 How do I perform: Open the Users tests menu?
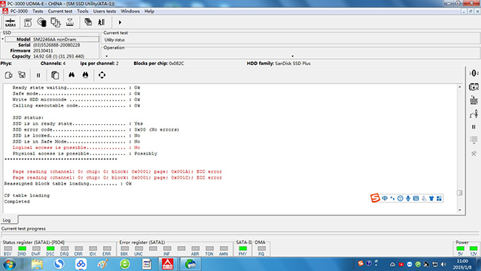click(104, 11)
